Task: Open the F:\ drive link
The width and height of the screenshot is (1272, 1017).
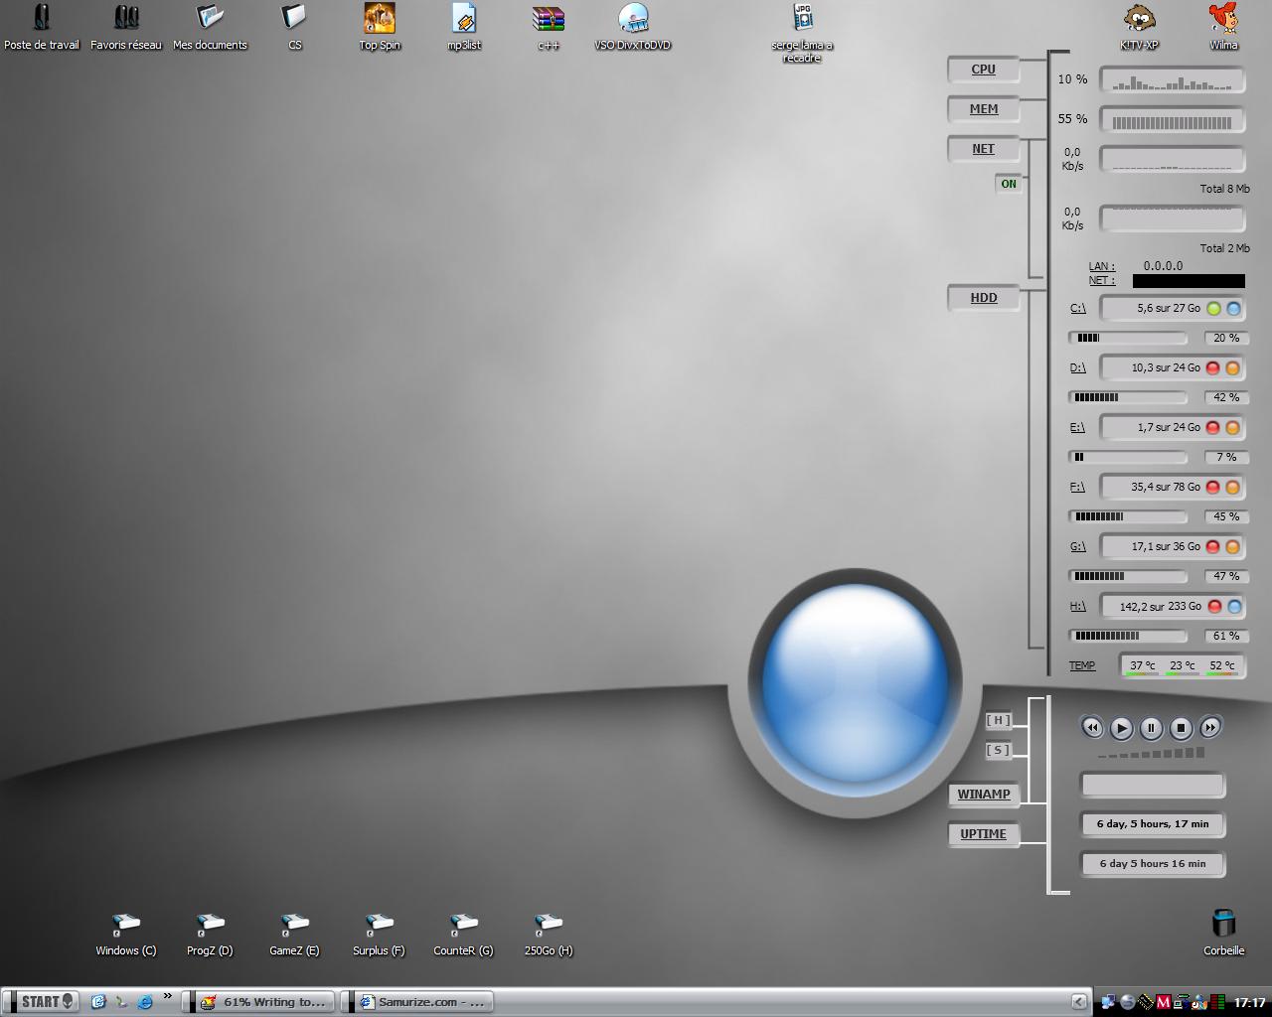Action: 1077,488
